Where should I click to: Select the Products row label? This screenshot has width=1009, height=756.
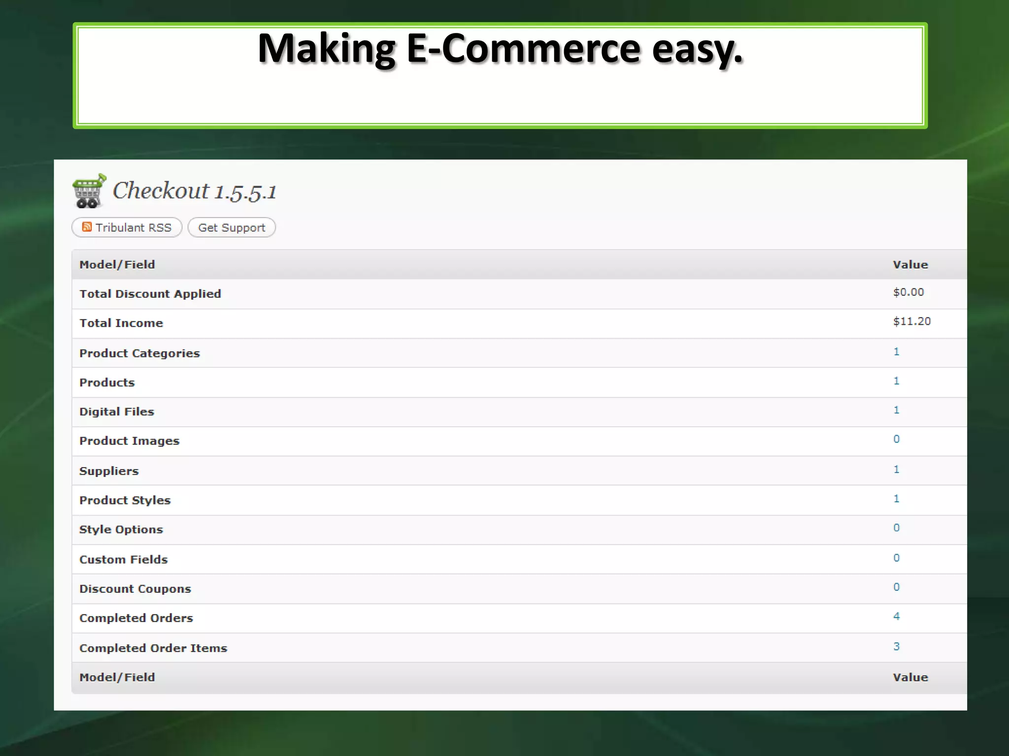point(107,382)
